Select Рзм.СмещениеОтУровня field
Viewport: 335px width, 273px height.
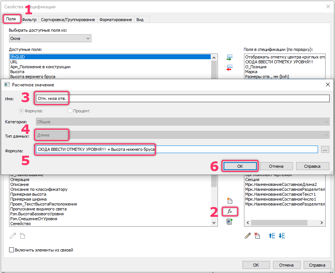110,219
